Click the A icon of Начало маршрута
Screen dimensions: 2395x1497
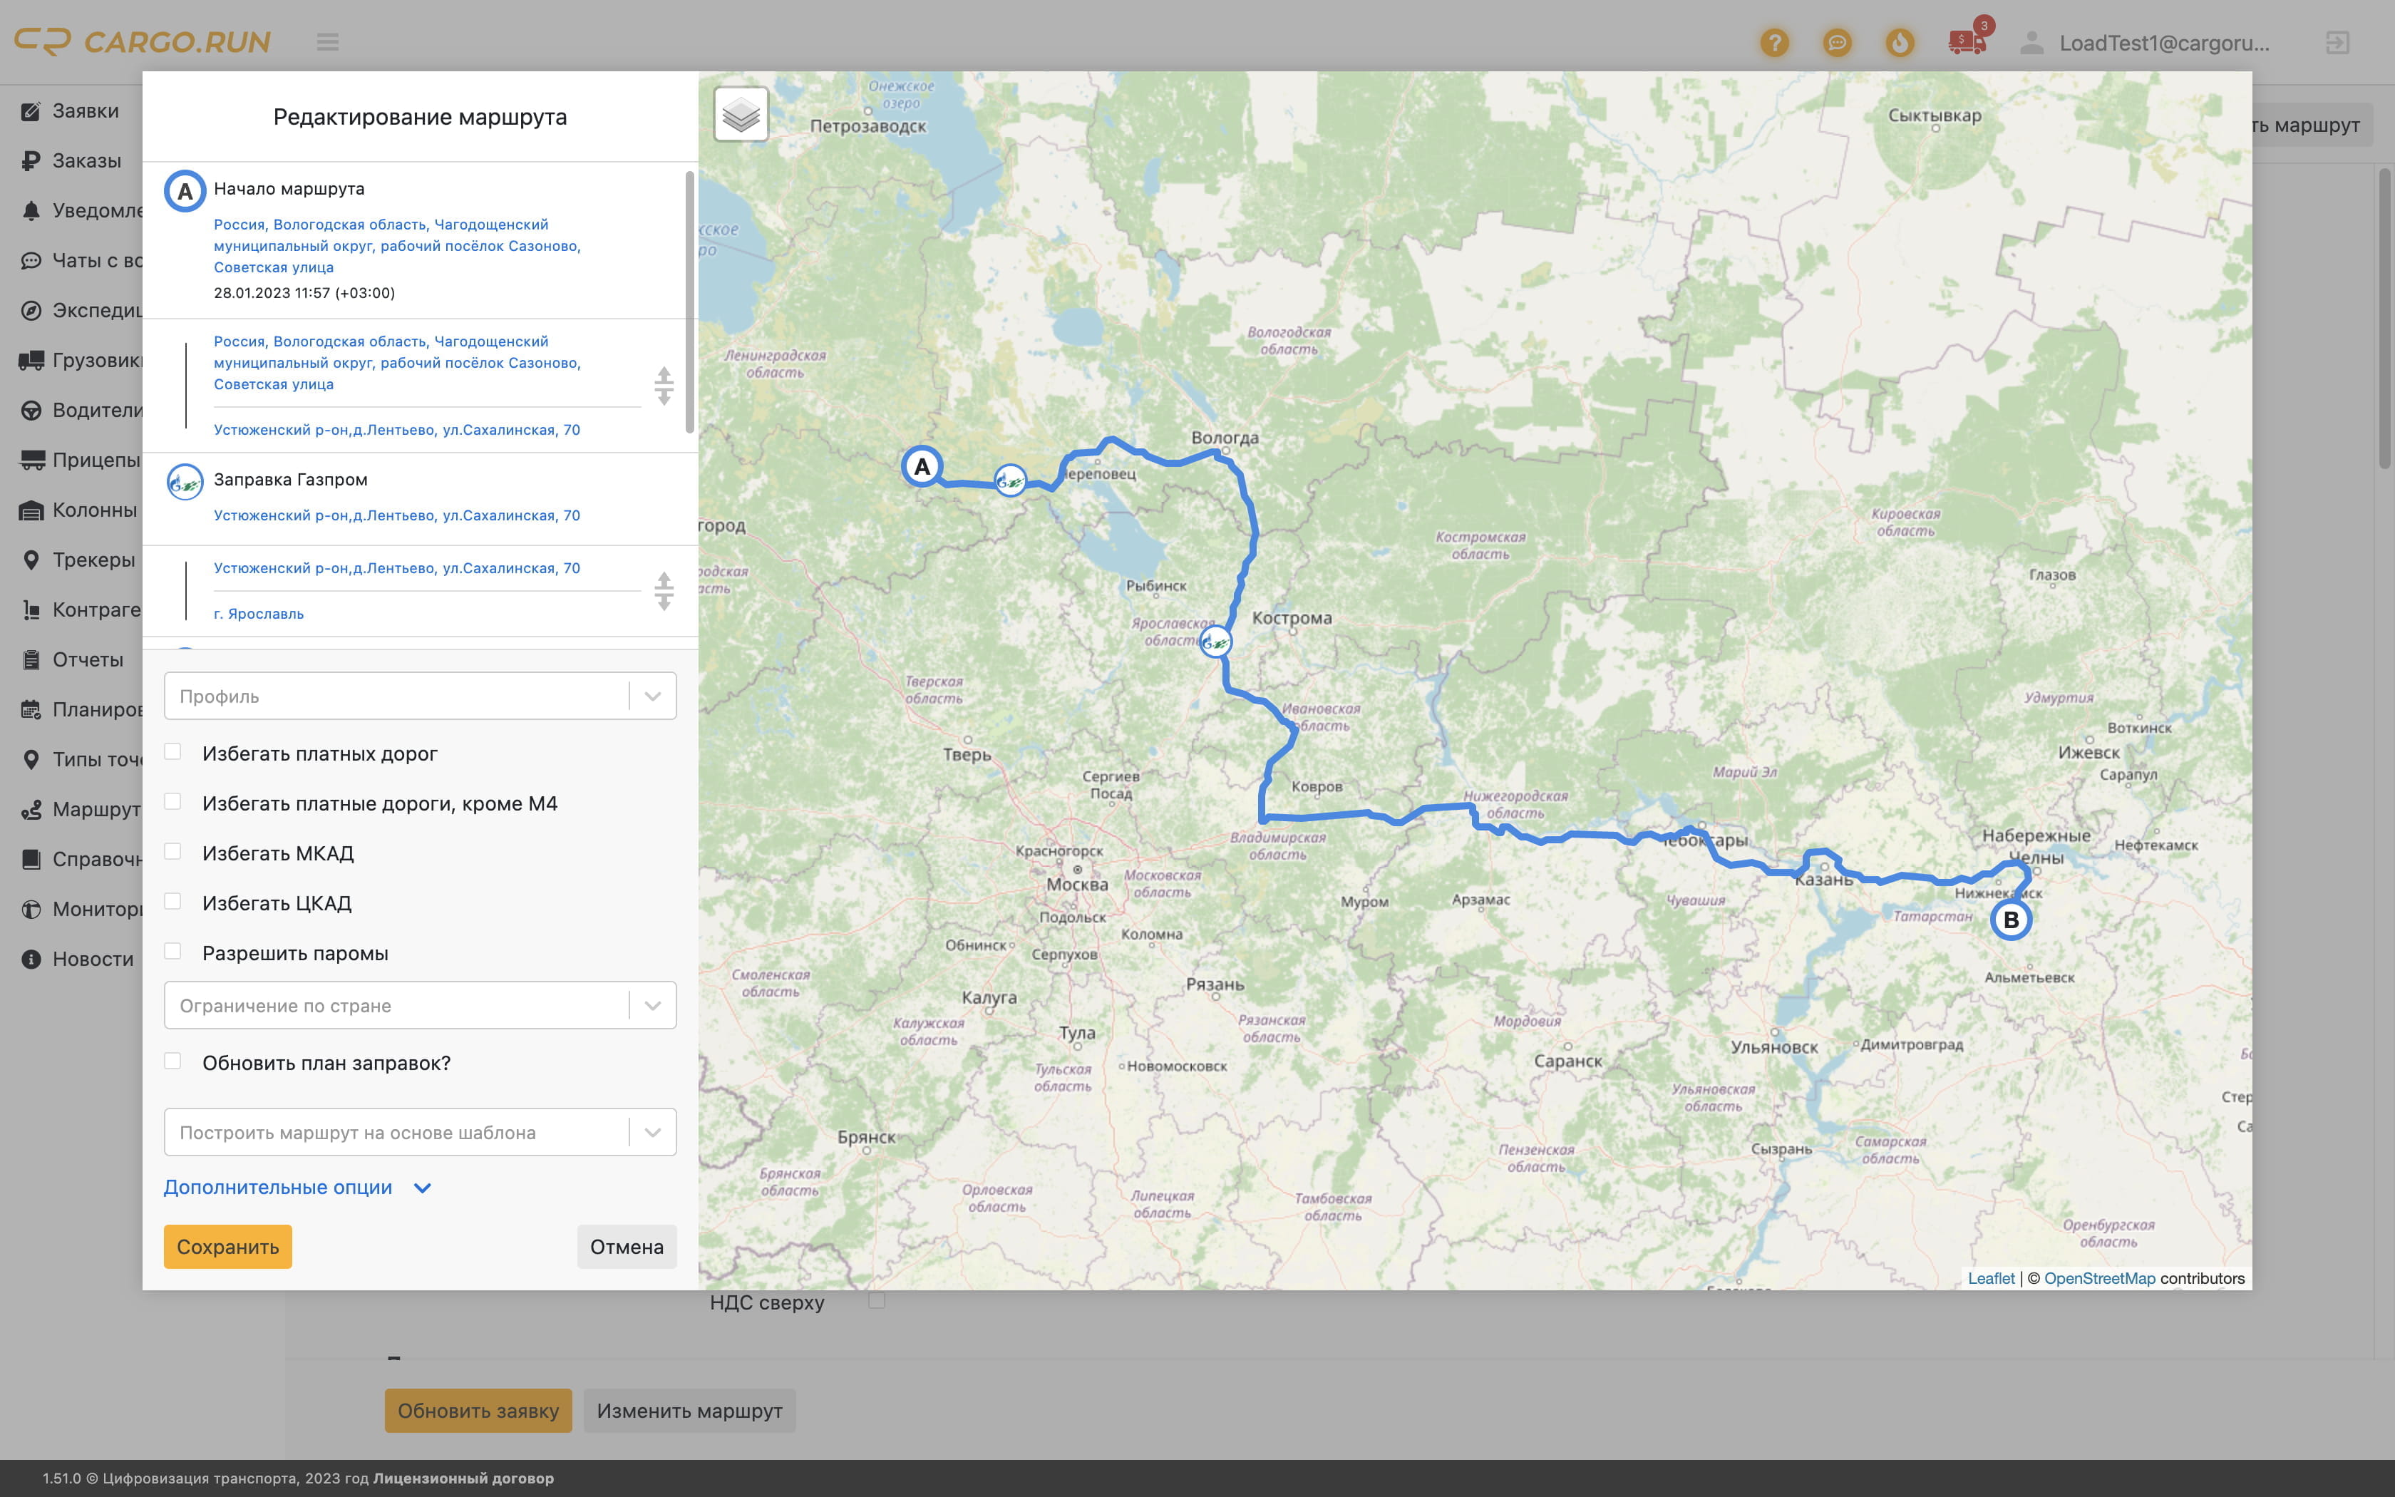coord(185,191)
